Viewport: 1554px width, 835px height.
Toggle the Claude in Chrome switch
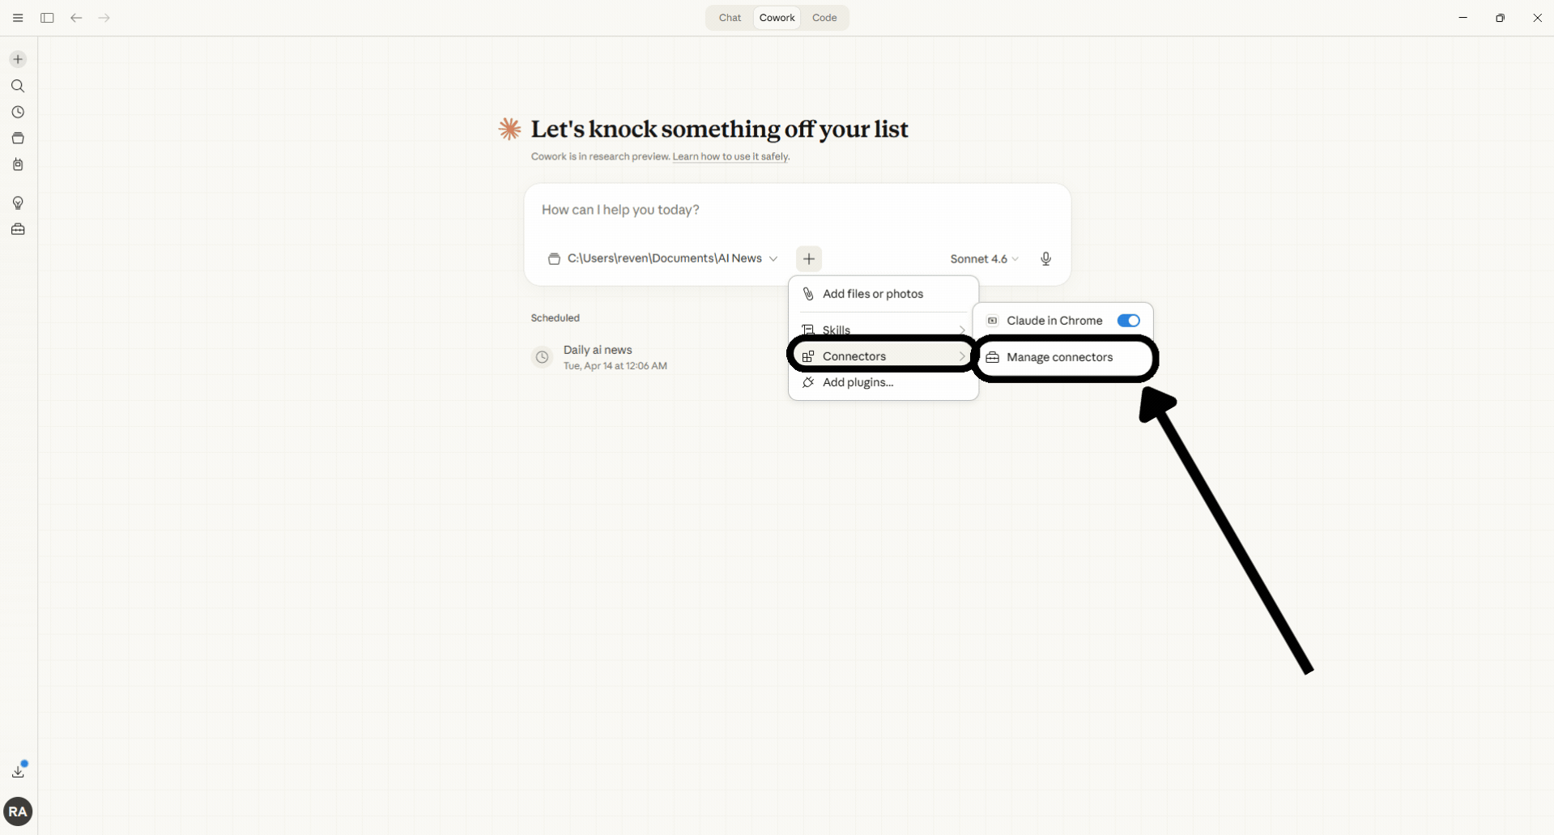(x=1128, y=321)
